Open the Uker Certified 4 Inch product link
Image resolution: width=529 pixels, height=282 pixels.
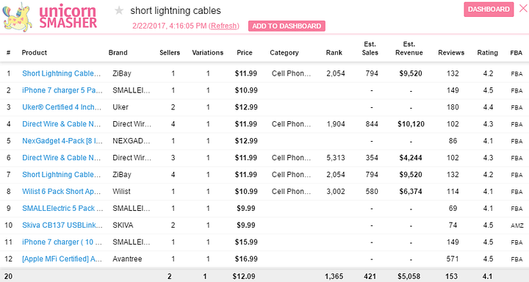point(62,107)
